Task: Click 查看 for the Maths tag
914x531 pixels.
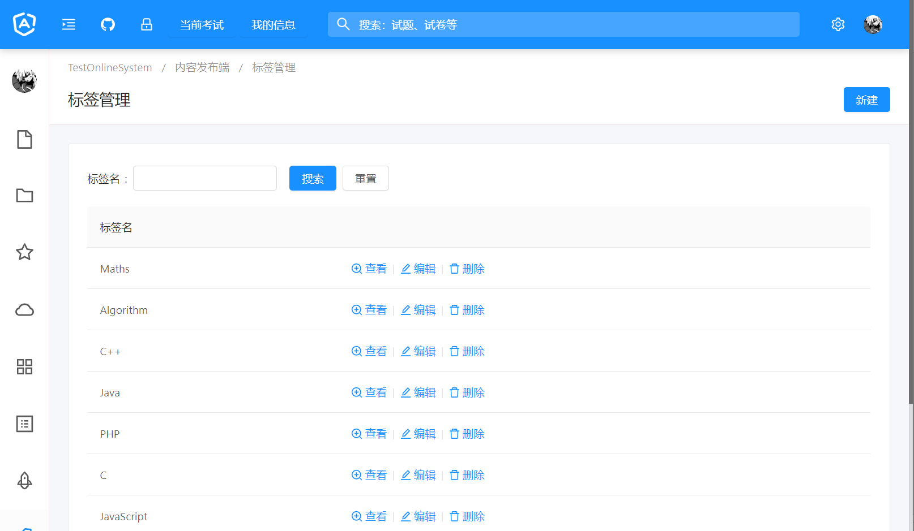Action: point(369,269)
